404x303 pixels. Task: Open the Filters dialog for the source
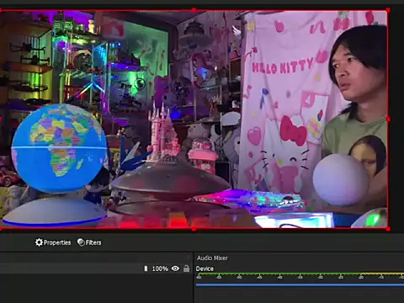click(89, 242)
